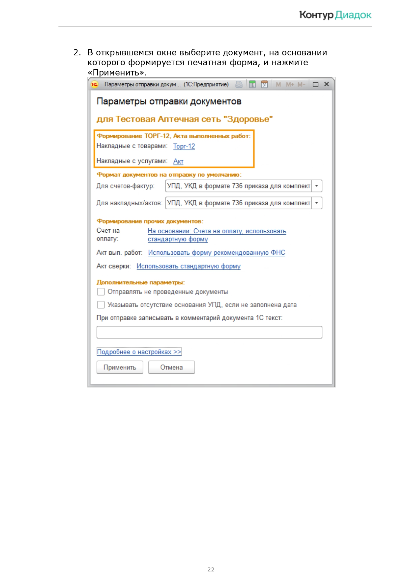Click the M- memory subtract button

[x=301, y=84]
